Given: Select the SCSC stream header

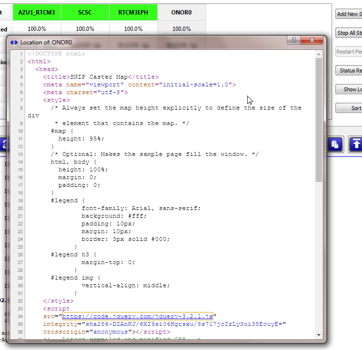Looking at the screenshot, I should 85,13.
